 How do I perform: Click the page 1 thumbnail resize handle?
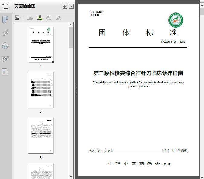[53, 62]
